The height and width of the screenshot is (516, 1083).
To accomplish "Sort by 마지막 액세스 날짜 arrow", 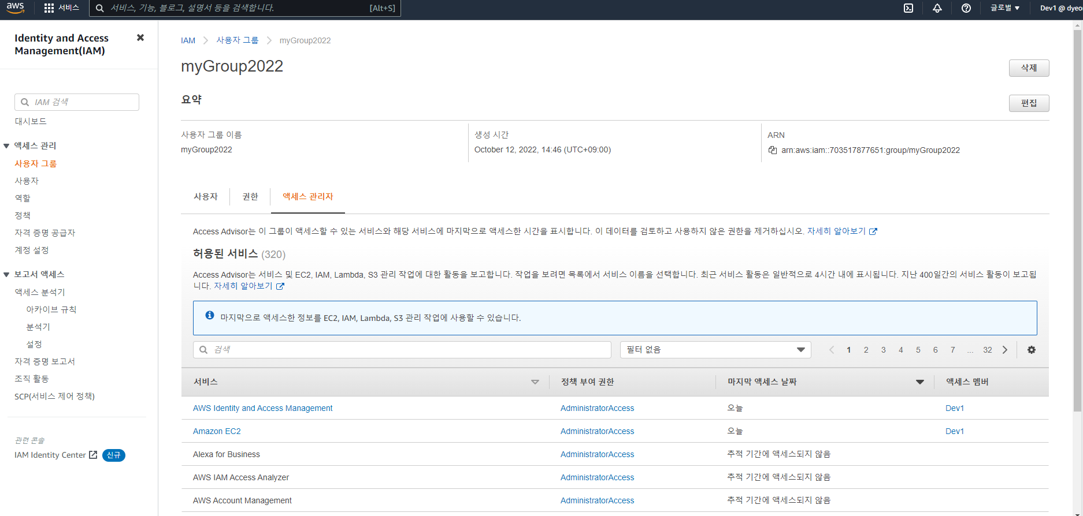I will point(920,382).
